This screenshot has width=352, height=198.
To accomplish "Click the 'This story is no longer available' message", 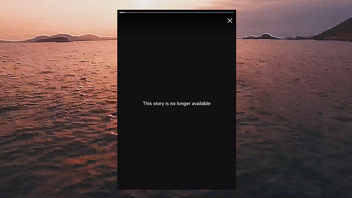I will coord(177,103).
